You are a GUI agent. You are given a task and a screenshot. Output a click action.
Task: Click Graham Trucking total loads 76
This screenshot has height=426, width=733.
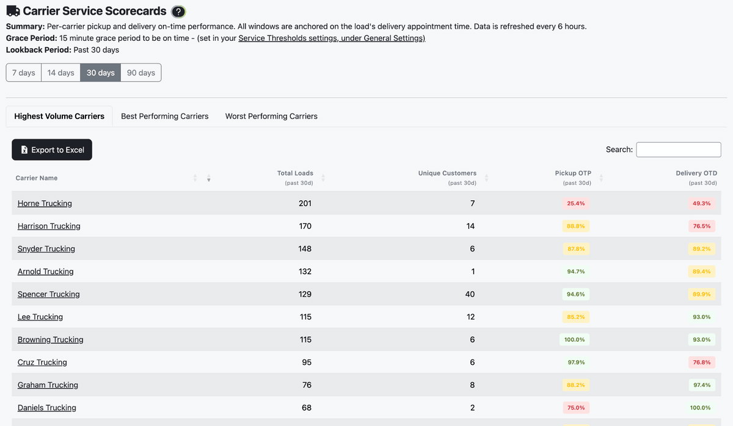coord(307,385)
